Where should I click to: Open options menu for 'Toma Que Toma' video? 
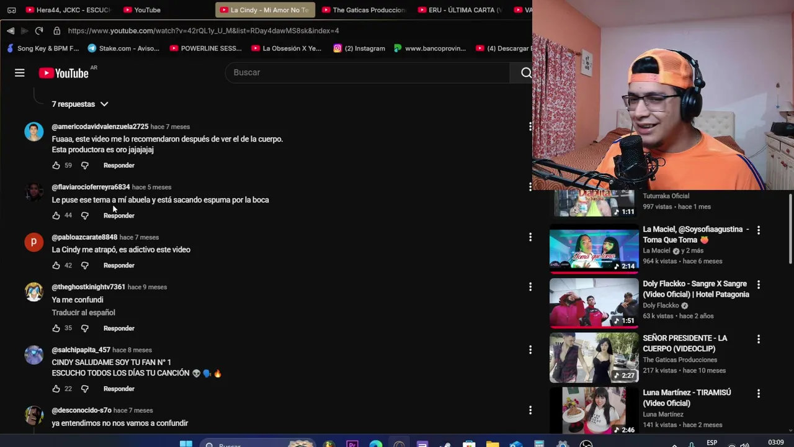(758, 230)
